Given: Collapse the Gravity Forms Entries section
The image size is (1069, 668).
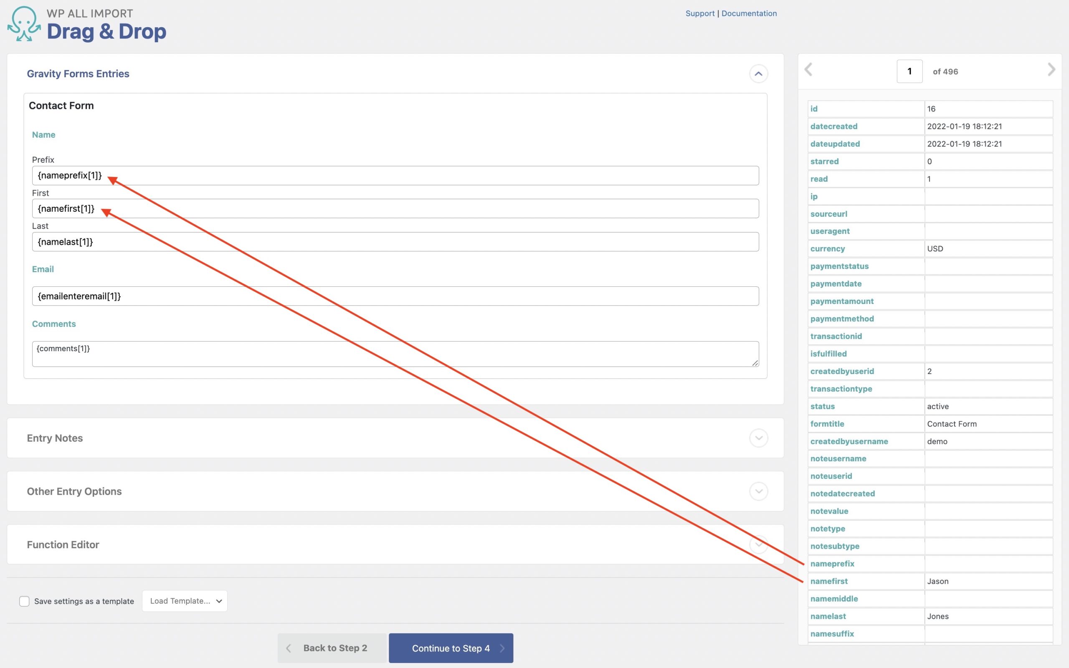Looking at the screenshot, I should tap(758, 73).
